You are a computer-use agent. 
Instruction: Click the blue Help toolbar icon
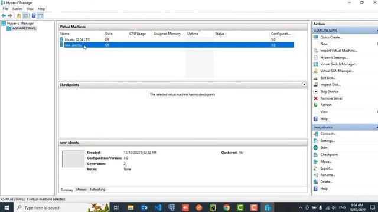click(x=34, y=16)
